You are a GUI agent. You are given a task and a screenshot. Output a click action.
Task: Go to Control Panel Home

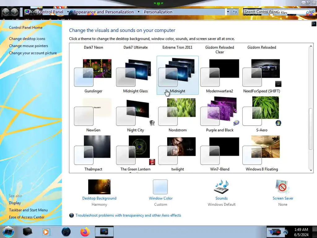pos(26,28)
